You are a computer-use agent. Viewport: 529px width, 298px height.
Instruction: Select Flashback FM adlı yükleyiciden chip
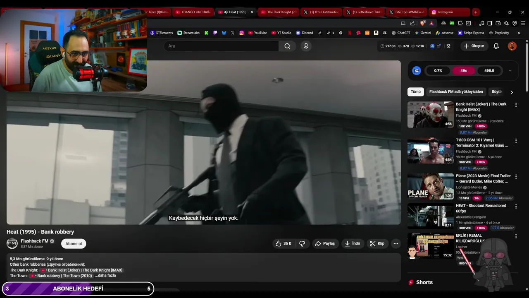point(456,92)
